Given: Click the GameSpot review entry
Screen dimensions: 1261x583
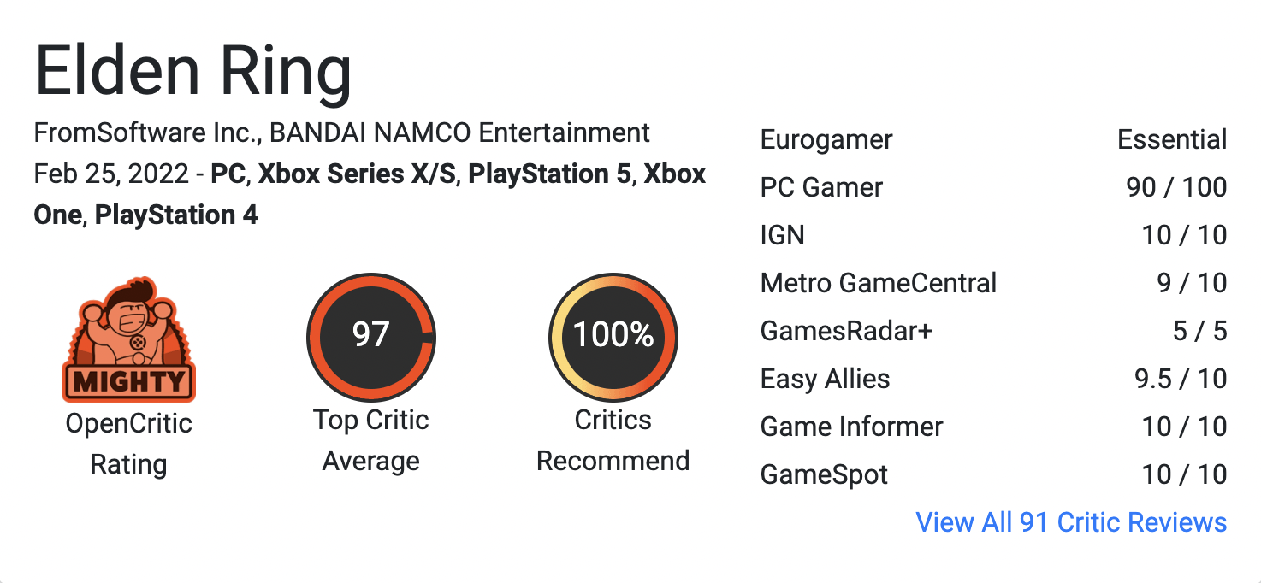Looking at the screenshot, I should [993, 474].
